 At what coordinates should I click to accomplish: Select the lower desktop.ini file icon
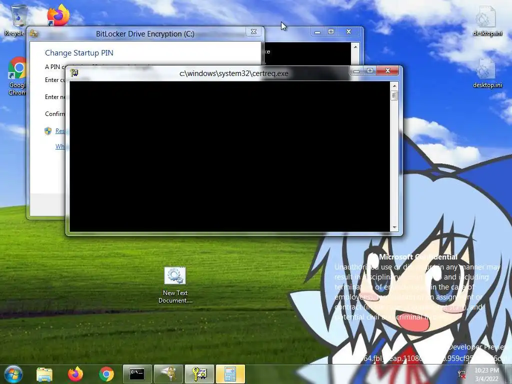[487, 73]
